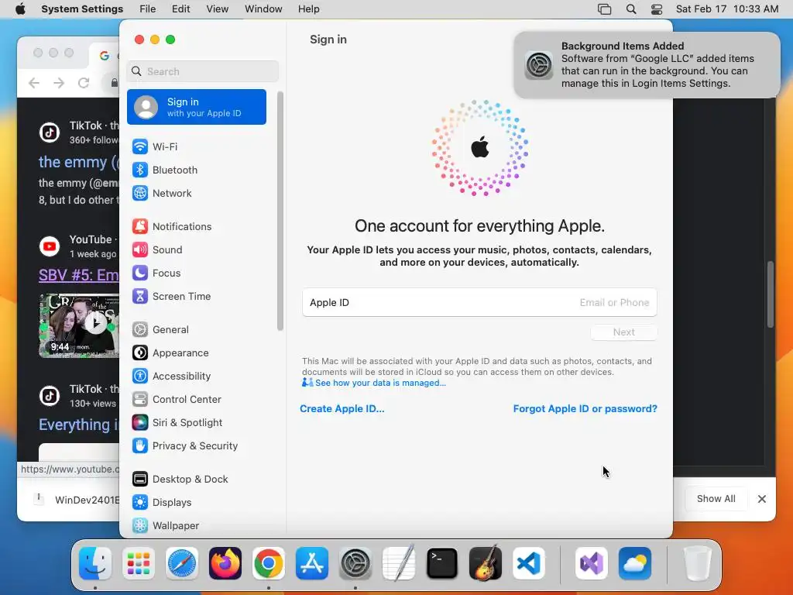Open Trash from the Dock

698,563
